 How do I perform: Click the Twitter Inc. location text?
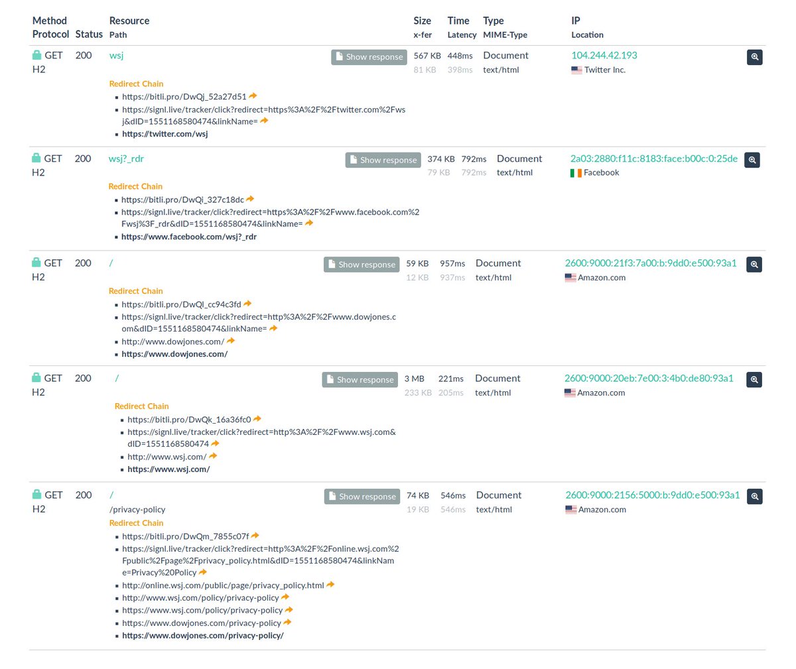tap(605, 70)
